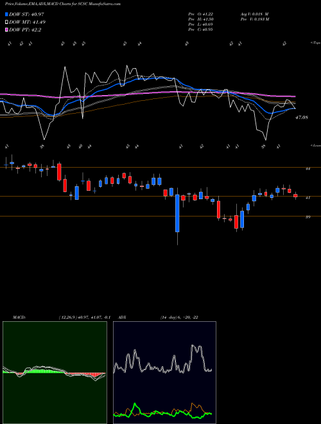
Task: Click the 'Pre H: 41.36' high value
Action: (x=201, y=19)
